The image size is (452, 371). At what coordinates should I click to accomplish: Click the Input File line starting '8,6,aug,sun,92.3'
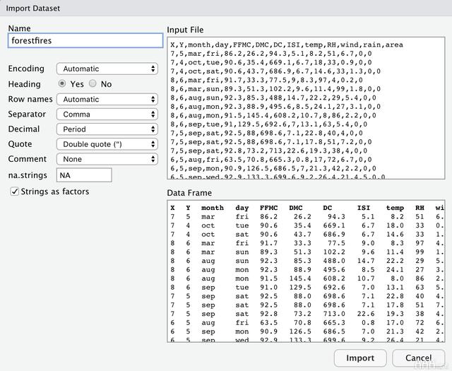coord(273,98)
